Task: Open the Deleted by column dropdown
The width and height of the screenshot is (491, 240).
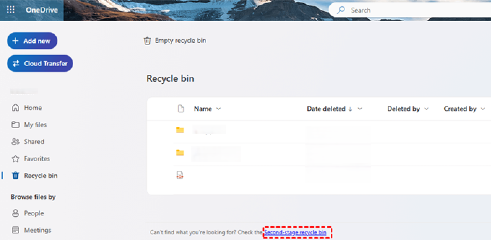Action: pos(427,108)
